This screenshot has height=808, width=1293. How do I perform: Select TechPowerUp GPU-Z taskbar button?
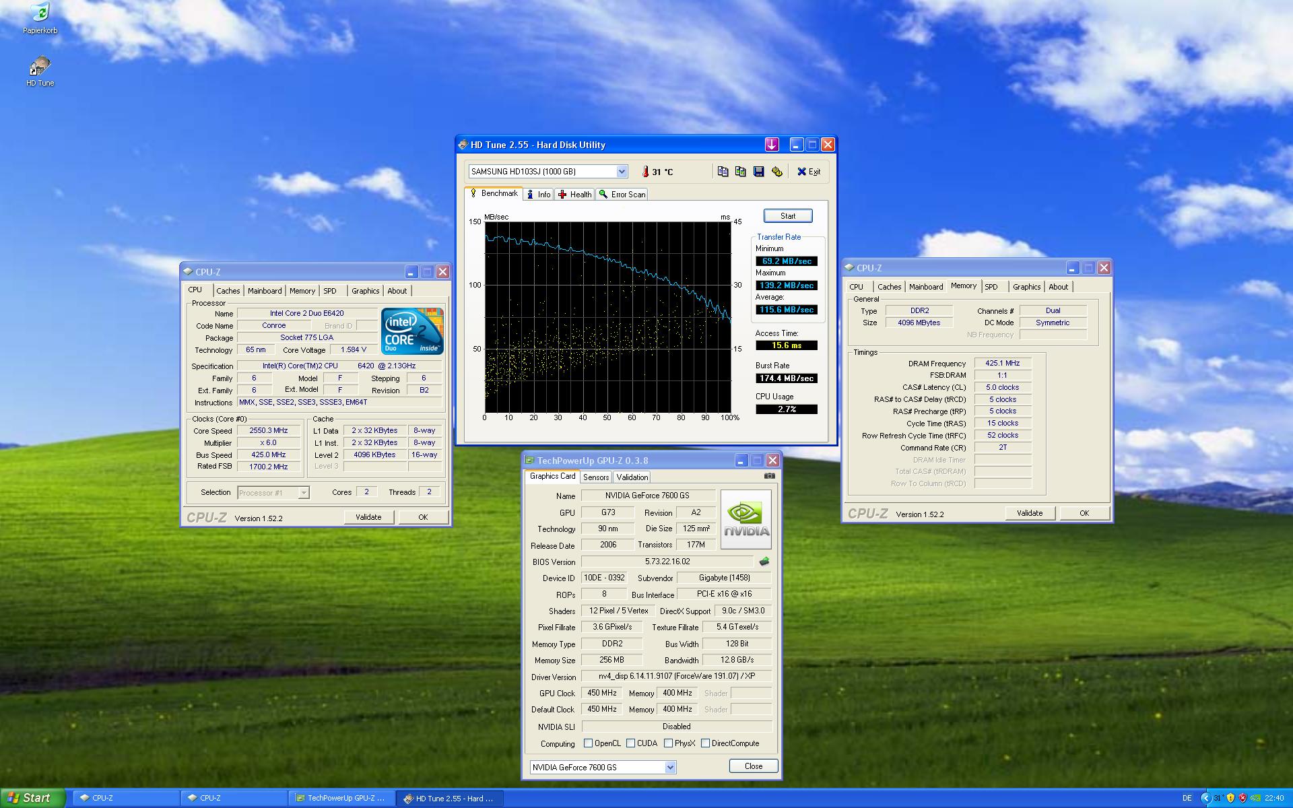coord(342,798)
